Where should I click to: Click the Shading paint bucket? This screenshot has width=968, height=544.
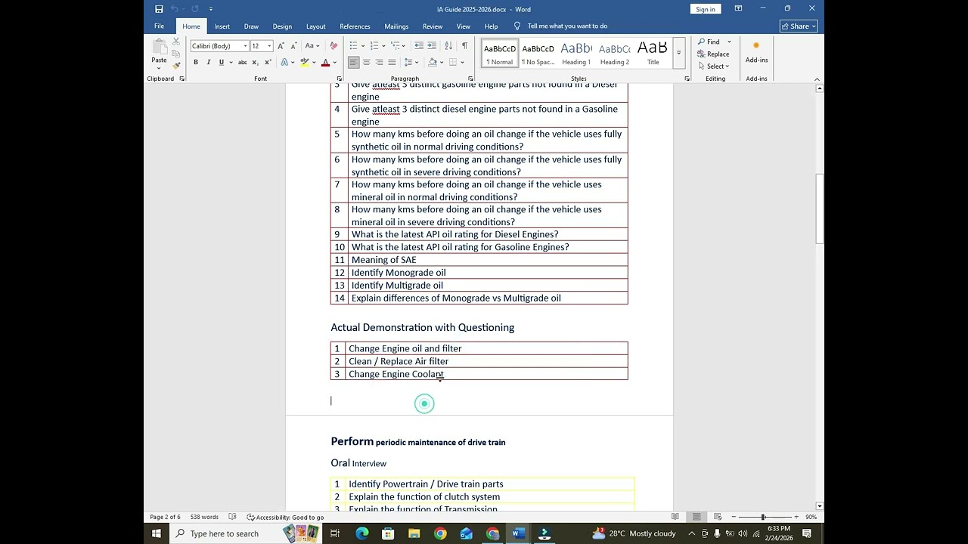[x=433, y=62]
